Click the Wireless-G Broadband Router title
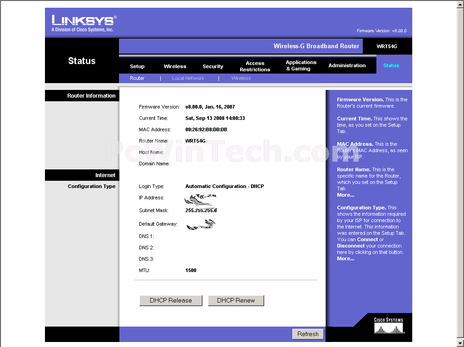Viewport: 464px width, 347px height. pyautogui.click(x=316, y=46)
